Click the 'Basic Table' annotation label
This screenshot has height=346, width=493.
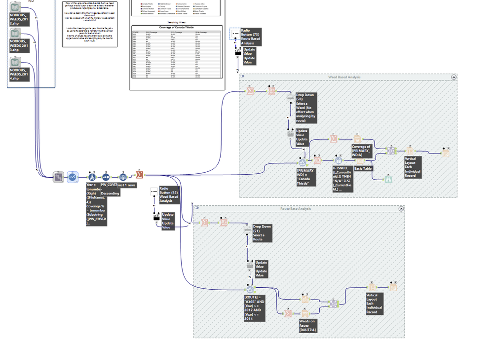363,169
